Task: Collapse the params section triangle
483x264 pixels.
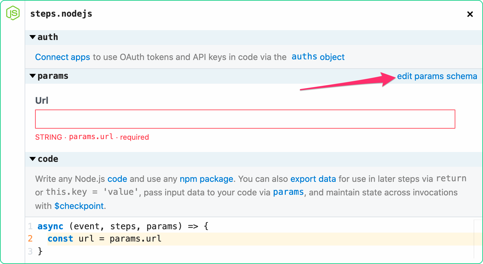Action: pyautogui.click(x=33, y=76)
